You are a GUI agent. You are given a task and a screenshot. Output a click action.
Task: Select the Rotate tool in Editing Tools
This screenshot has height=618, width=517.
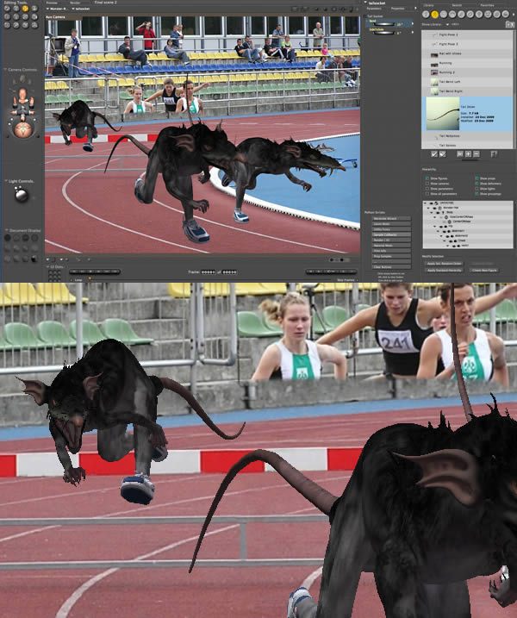7,9
